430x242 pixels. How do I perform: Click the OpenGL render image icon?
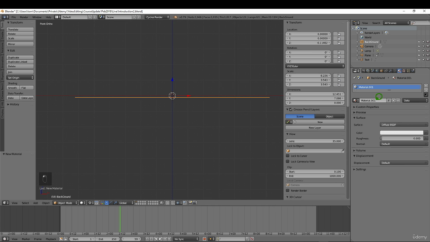point(190,203)
